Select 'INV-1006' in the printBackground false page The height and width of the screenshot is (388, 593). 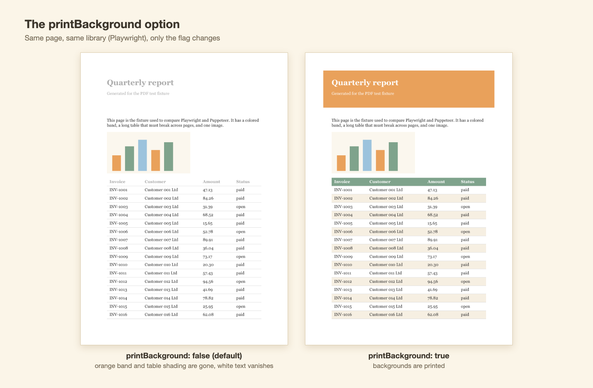[119, 232]
